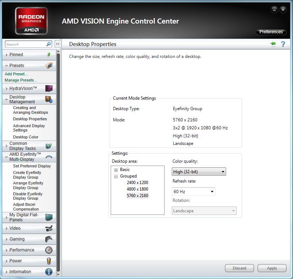Collapse the Grouped desktop area node

pos(116,176)
